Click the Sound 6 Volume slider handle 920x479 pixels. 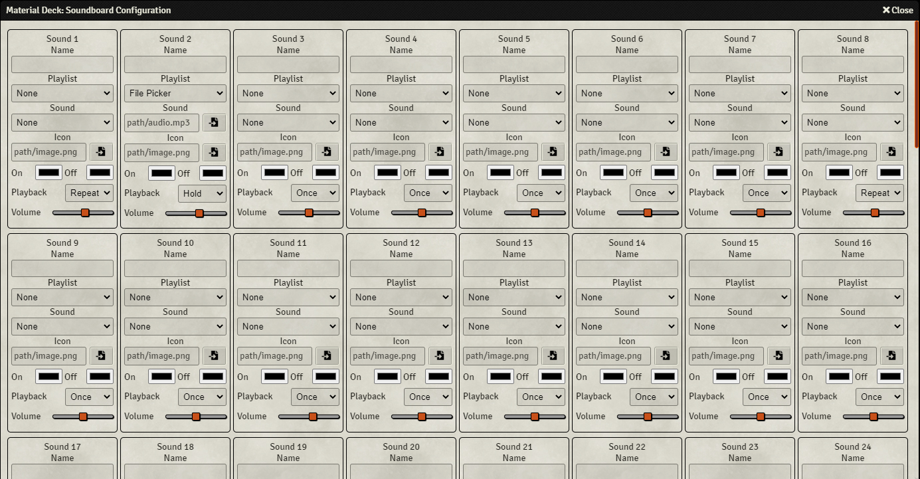click(648, 213)
